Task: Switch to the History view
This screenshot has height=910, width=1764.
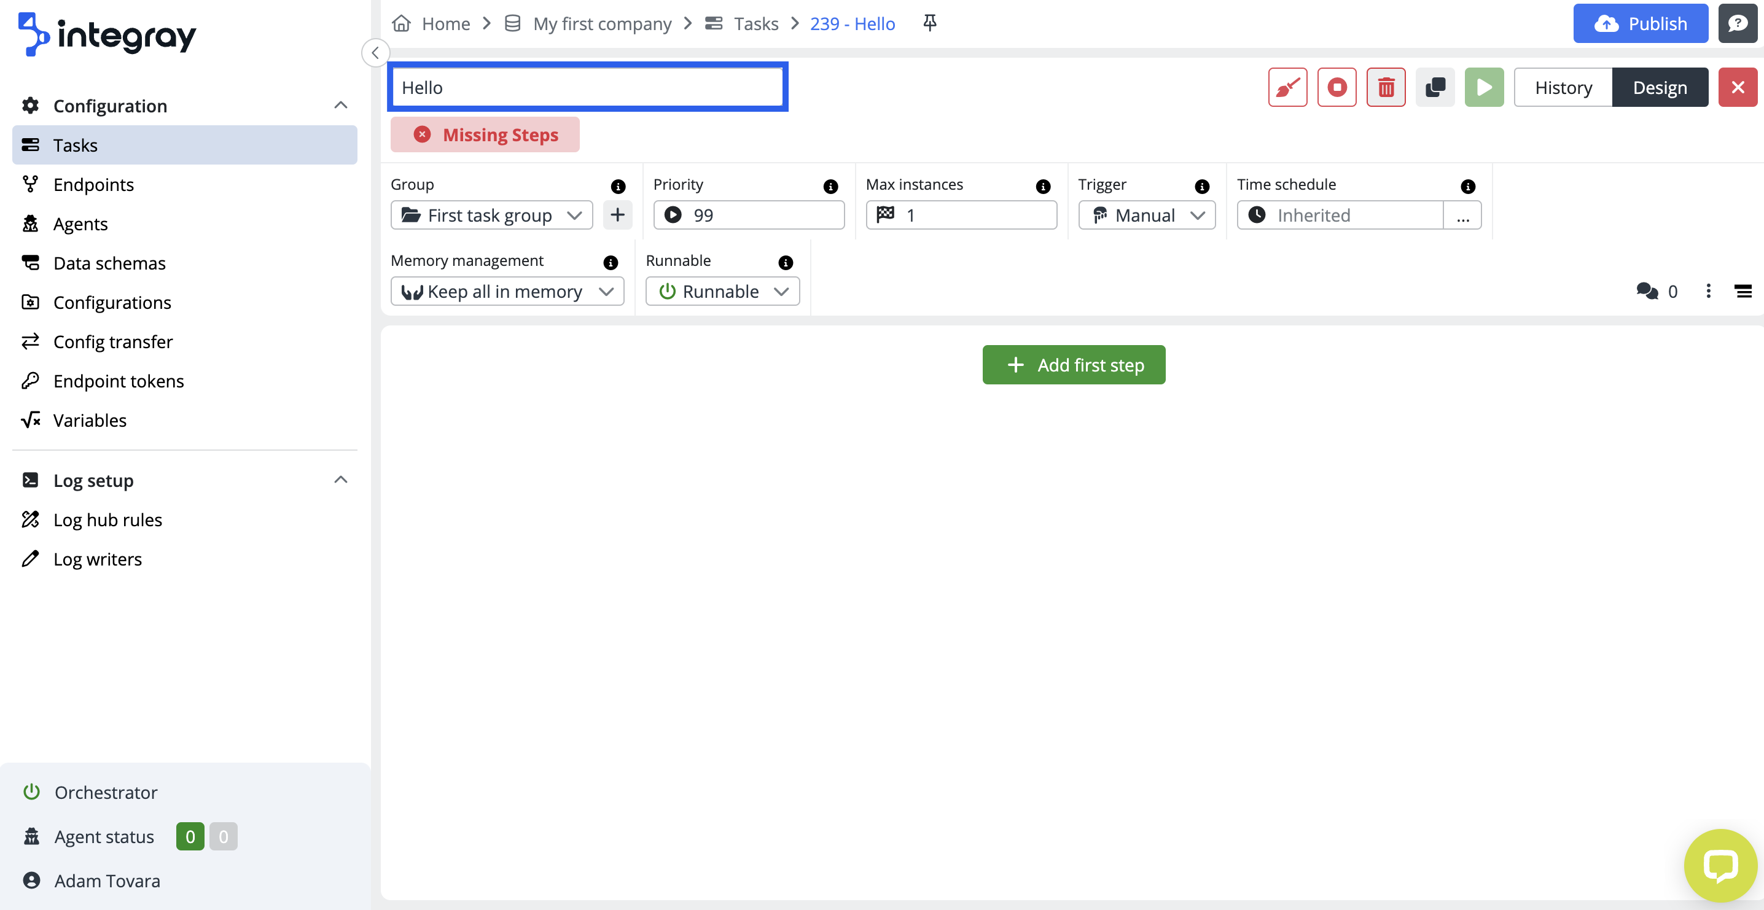Action: pyautogui.click(x=1563, y=88)
